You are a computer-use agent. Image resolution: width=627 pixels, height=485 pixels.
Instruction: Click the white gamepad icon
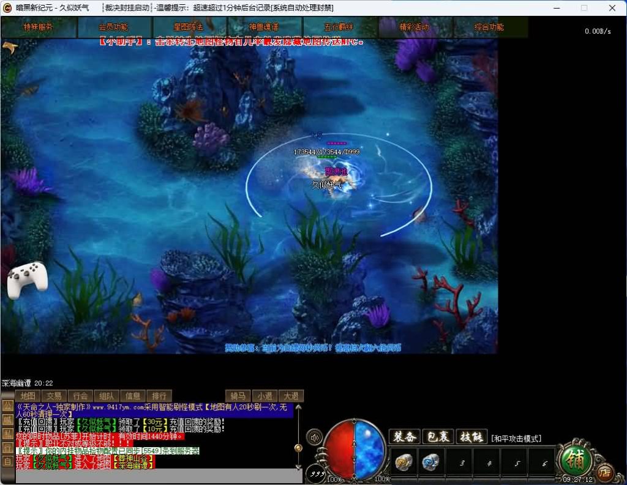27,280
